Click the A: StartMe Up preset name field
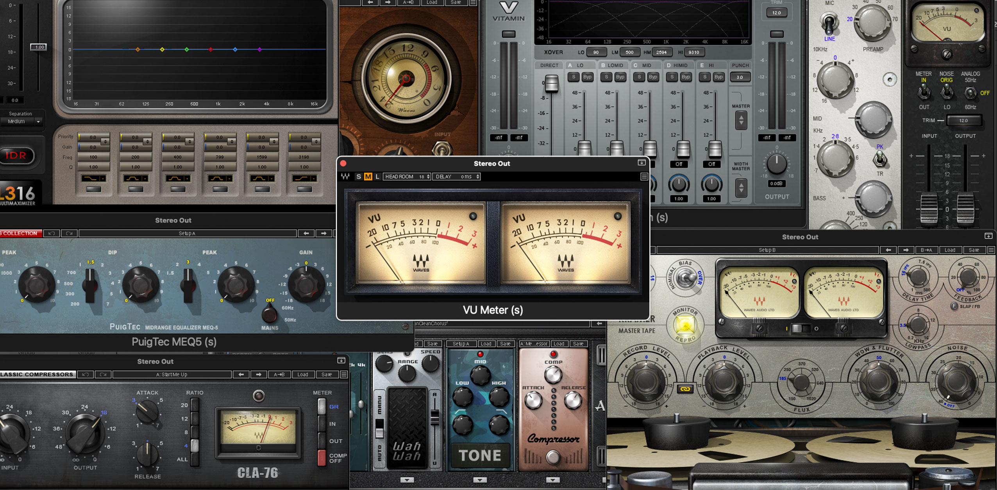 [172, 374]
